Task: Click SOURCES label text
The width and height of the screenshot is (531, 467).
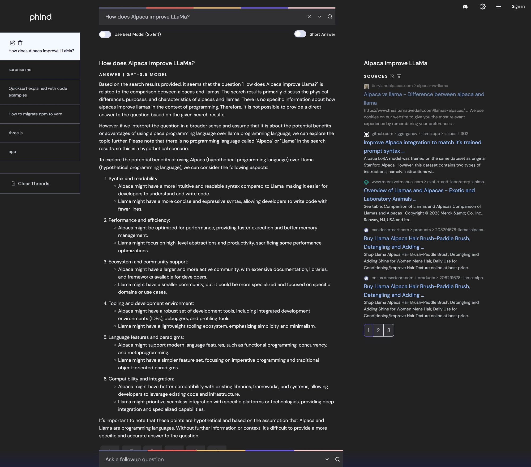Action: coord(376,76)
